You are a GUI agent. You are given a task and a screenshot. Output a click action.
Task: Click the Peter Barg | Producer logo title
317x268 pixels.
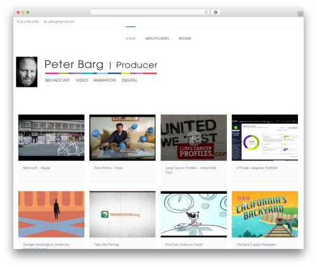[x=101, y=65]
